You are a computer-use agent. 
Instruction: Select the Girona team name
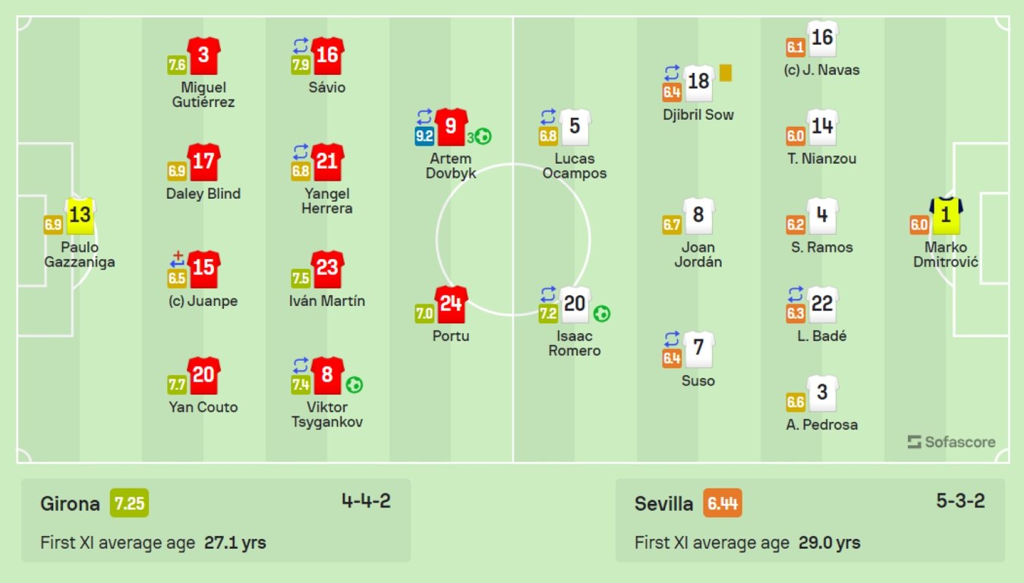(70, 503)
